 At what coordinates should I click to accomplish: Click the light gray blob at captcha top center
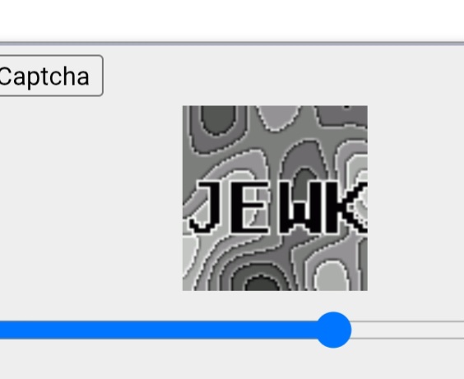pos(278,118)
